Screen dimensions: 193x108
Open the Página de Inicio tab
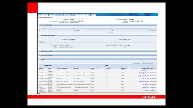(43, 15)
